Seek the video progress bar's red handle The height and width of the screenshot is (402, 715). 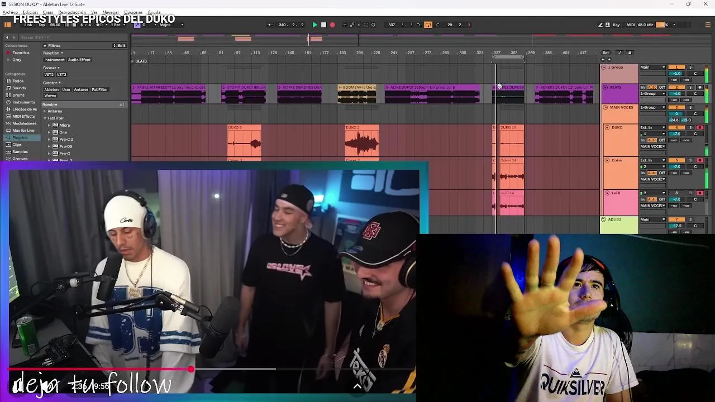coord(191,369)
